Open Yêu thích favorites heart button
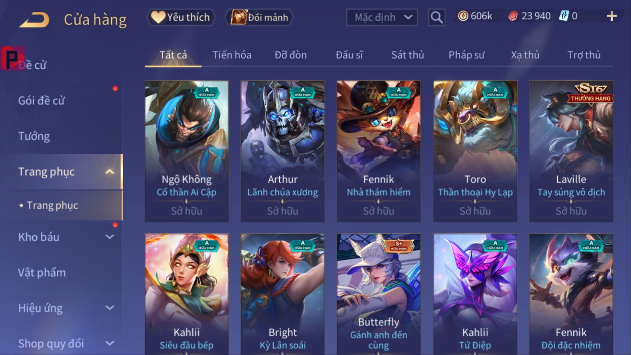The width and height of the screenshot is (631, 355). (181, 17)
